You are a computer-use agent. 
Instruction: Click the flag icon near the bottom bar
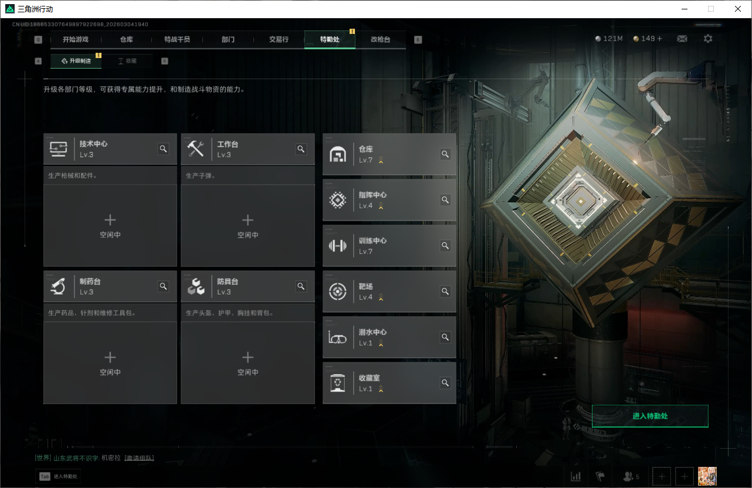(x=600, y=476)
